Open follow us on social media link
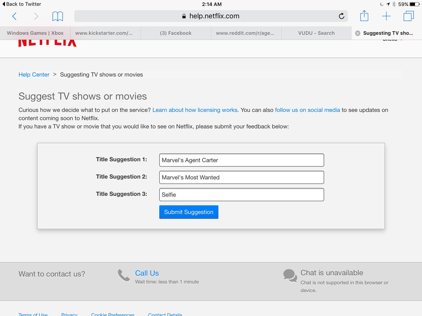Viewport: 422px width, 316px height. 307,110
